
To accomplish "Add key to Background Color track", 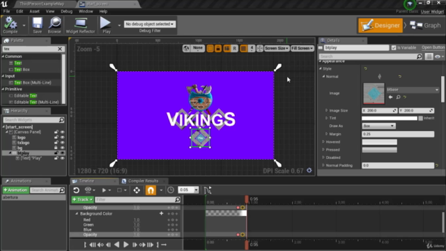I will coord(161,213).
